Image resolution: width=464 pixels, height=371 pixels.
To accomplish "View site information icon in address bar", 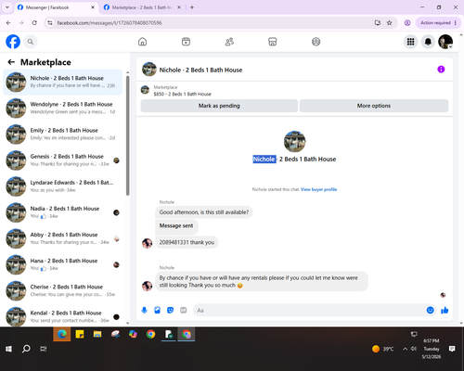I will pos(50,23).
